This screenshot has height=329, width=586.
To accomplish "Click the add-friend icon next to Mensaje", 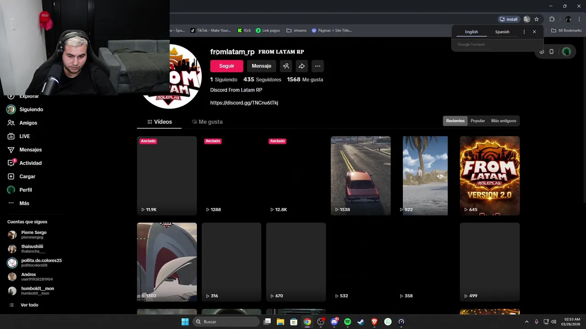I will [286, 66].
